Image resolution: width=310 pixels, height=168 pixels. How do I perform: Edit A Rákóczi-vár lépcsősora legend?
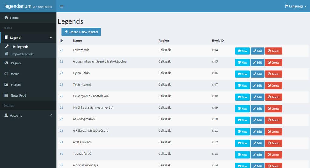coord(257,132)
